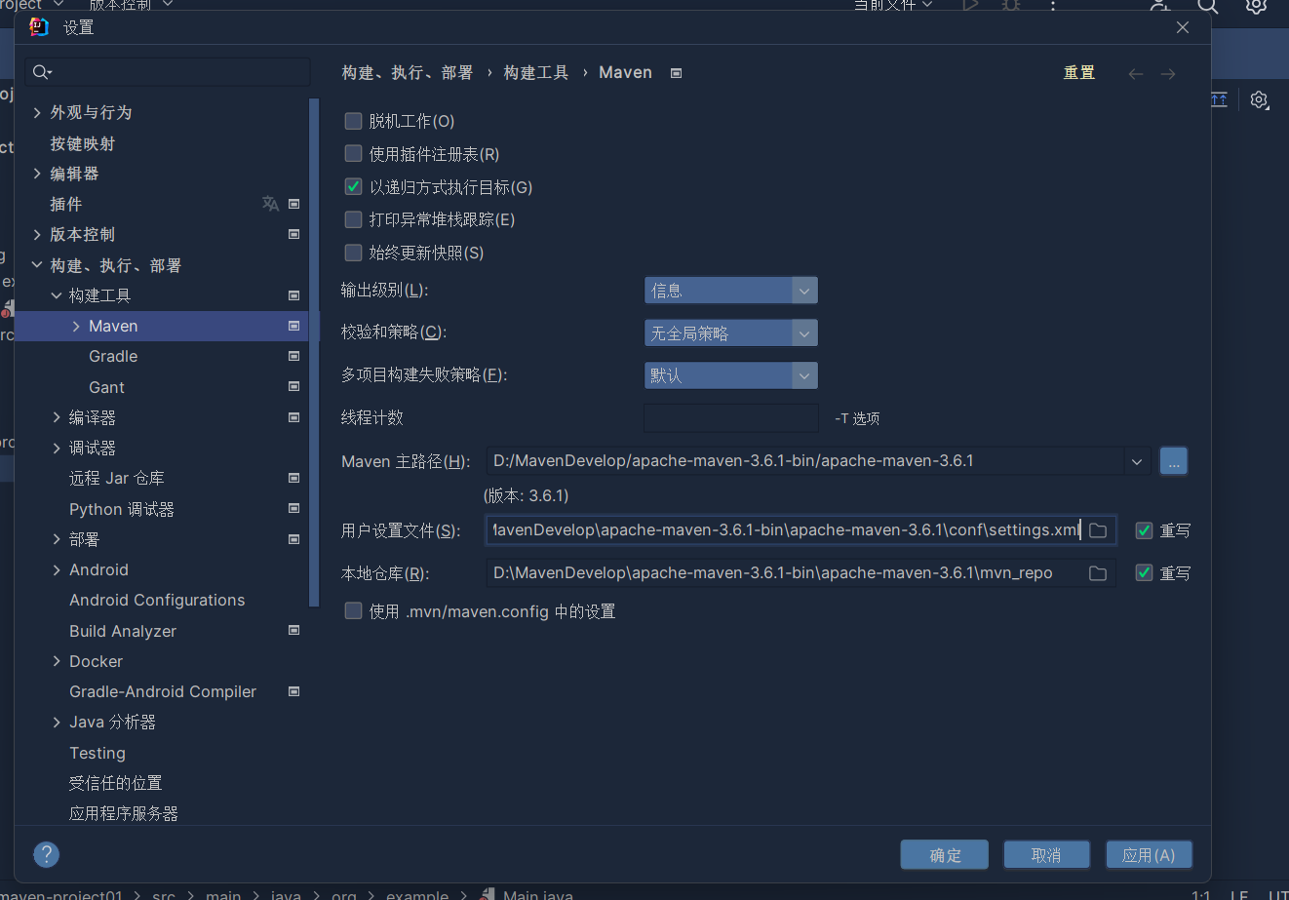Image resolution: width=1289 pixels, height=900 pixels.
Task: Click the 重置 link
Action: click(1079, 73)
